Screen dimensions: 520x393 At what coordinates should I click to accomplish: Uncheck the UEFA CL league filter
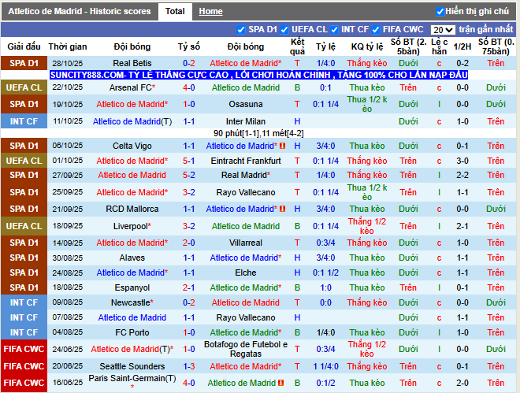coord(284,30)
